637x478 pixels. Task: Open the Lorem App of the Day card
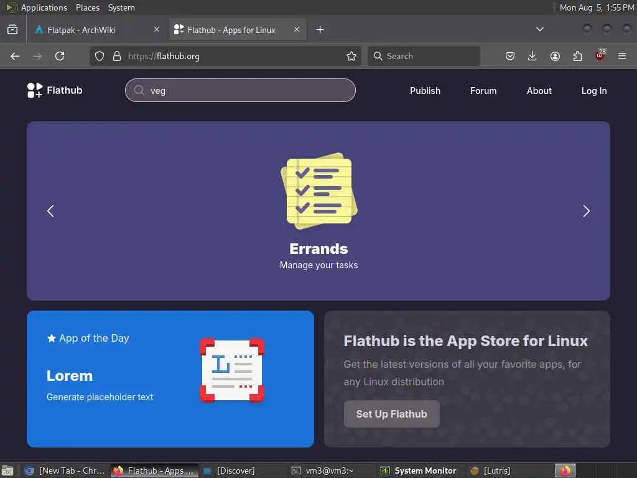coord(170,379)
